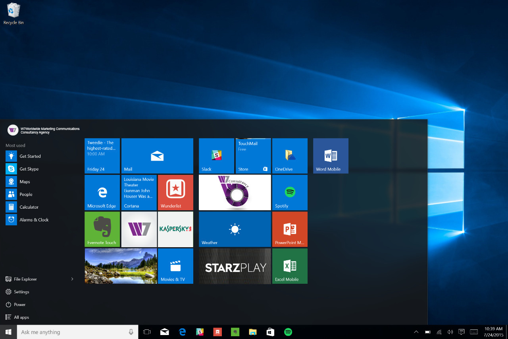Open Task View from the taskbar
This screenshot has height=339, width=508.
(x=147, y=332)
